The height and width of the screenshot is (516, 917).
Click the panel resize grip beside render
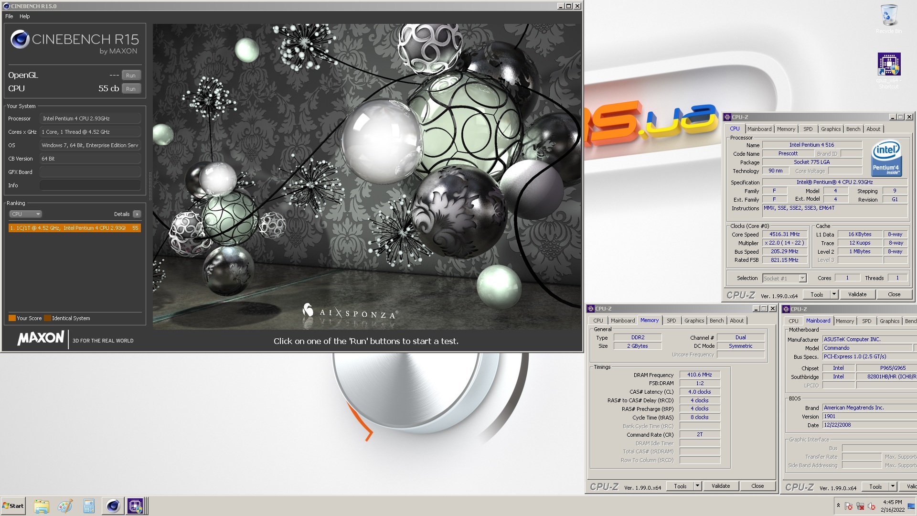[150, 185]
